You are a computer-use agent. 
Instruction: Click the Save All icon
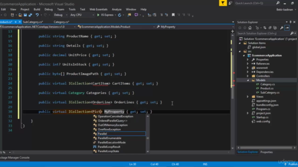[x=30, y=15]
